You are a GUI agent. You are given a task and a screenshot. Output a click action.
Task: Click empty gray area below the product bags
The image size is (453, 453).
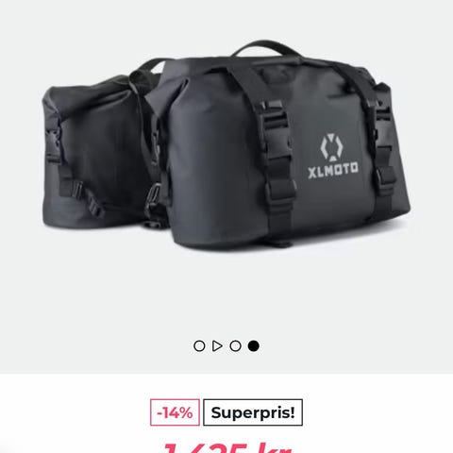pyautogui.click(x=226, y=290)
